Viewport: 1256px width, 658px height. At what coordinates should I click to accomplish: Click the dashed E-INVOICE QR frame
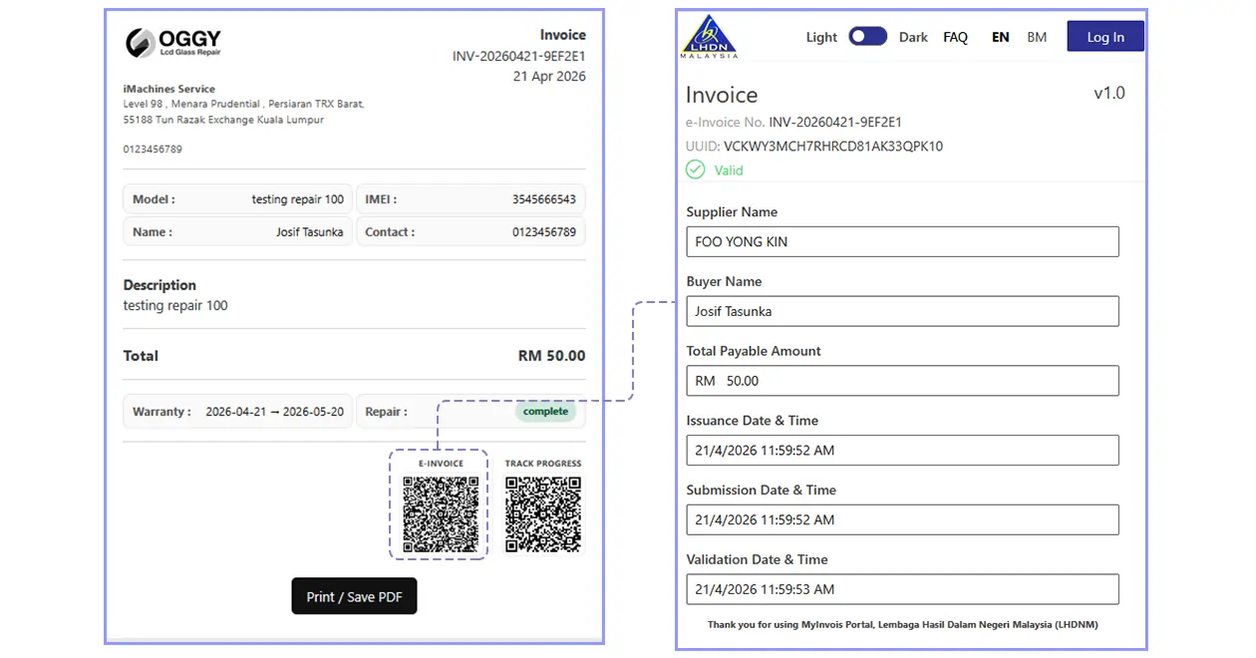[x=437, y=505]
